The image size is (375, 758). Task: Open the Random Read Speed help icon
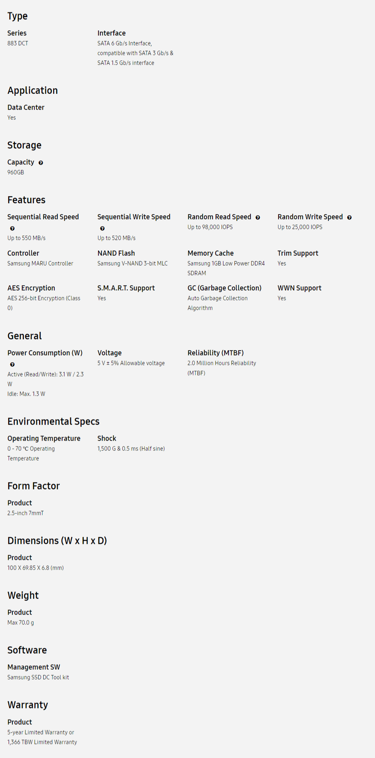258,217
